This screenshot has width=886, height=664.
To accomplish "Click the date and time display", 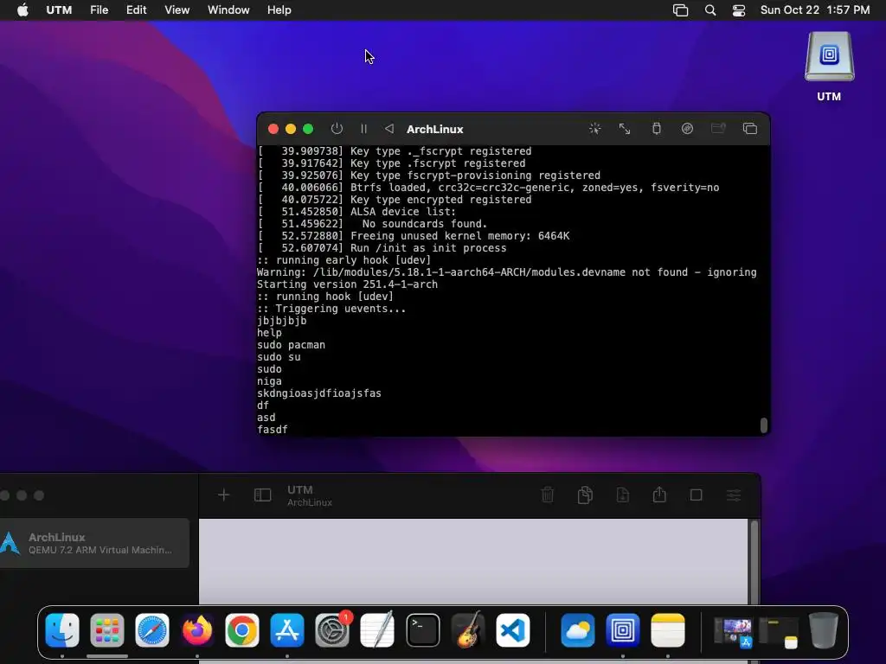I will [x=815, y=10].
